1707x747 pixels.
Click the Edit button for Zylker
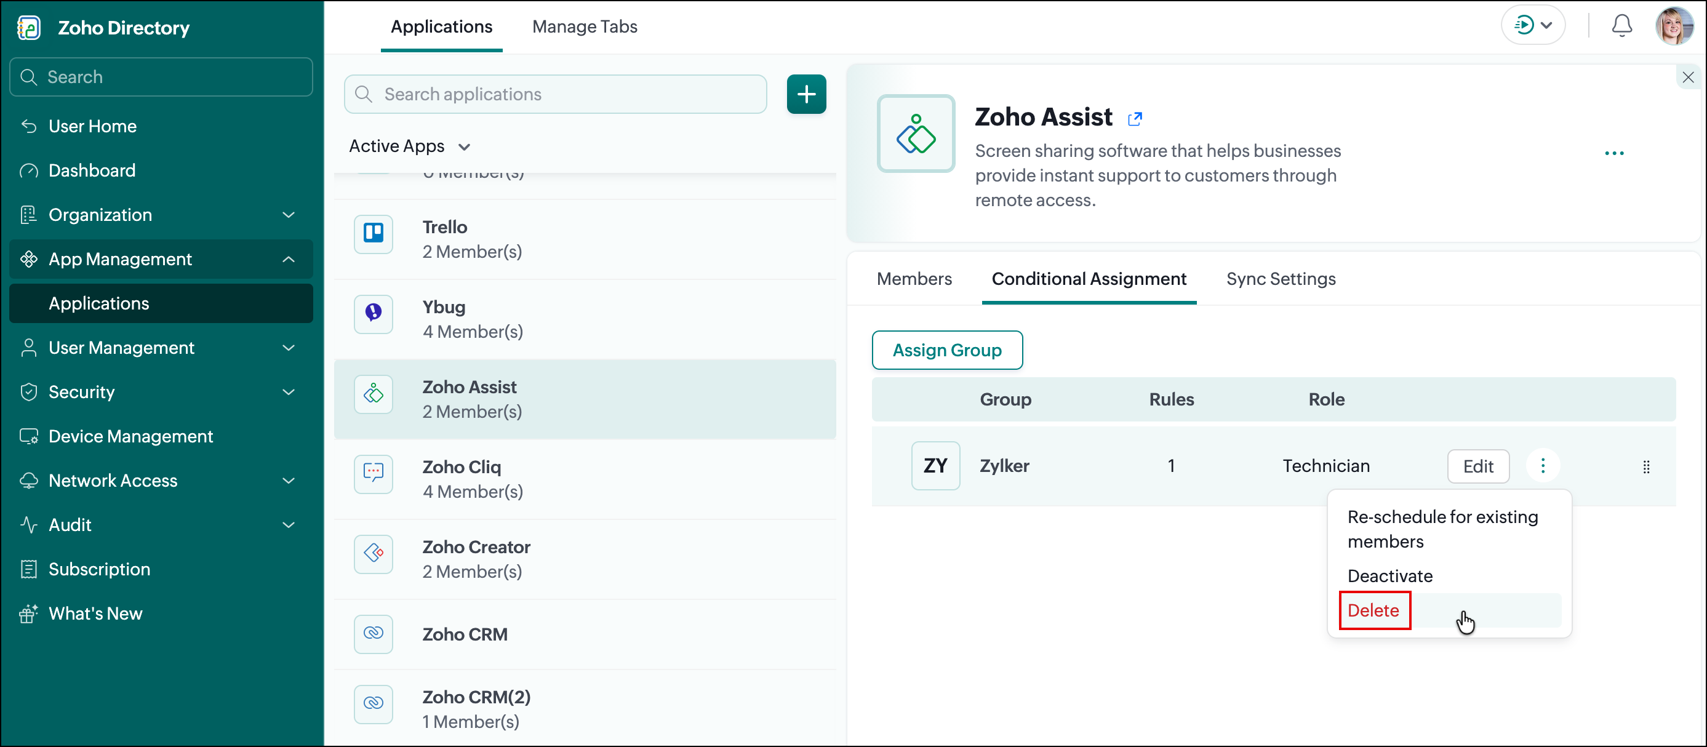[1477, 466]
